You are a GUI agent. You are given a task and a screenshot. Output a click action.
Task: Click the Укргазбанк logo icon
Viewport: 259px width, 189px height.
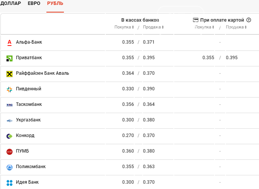click(10, 121)
